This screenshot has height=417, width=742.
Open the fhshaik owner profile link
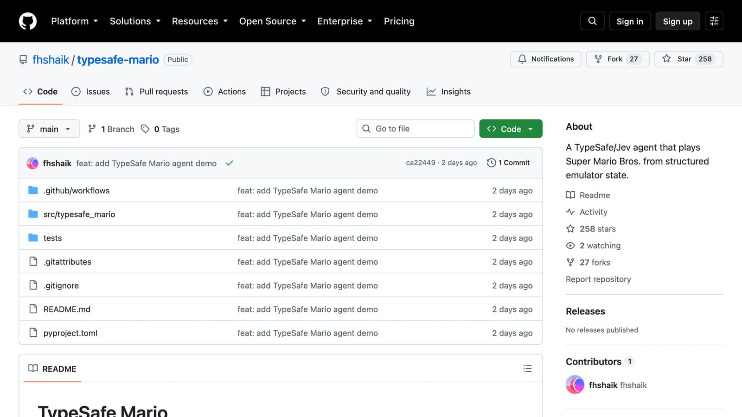point(51,60)
